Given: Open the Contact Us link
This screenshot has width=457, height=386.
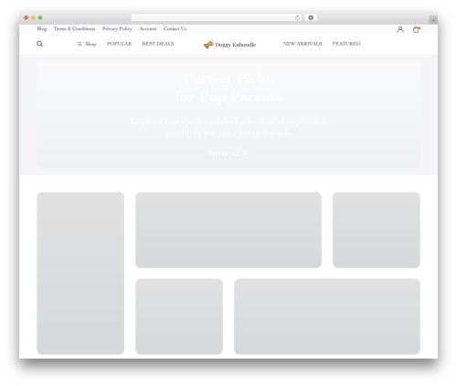Looking at the screenshot, I should click(x=175, y=28).
